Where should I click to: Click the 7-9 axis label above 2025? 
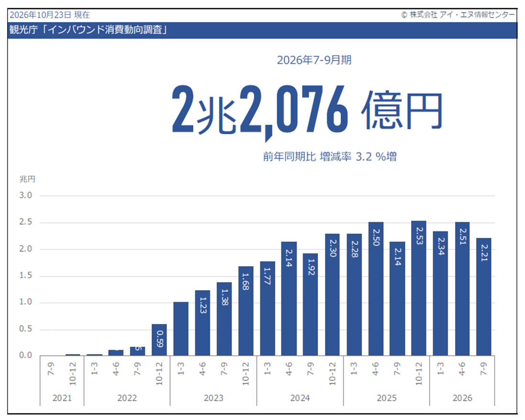tap(397, 368)
